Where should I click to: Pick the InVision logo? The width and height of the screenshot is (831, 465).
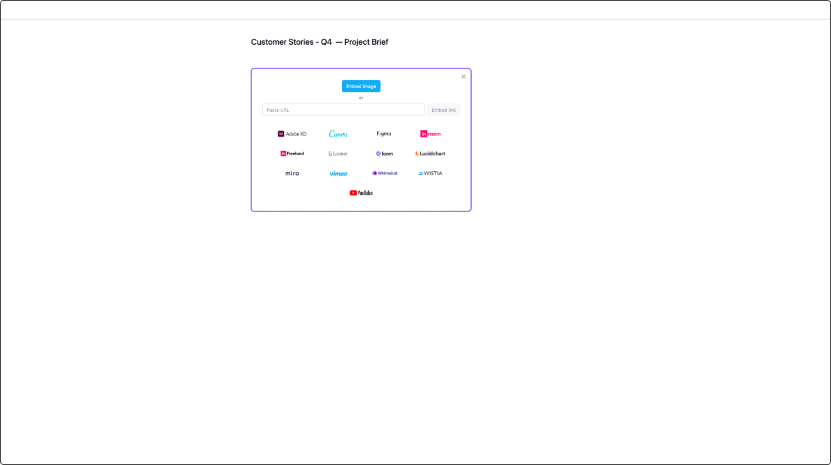[x=430, y=134]
